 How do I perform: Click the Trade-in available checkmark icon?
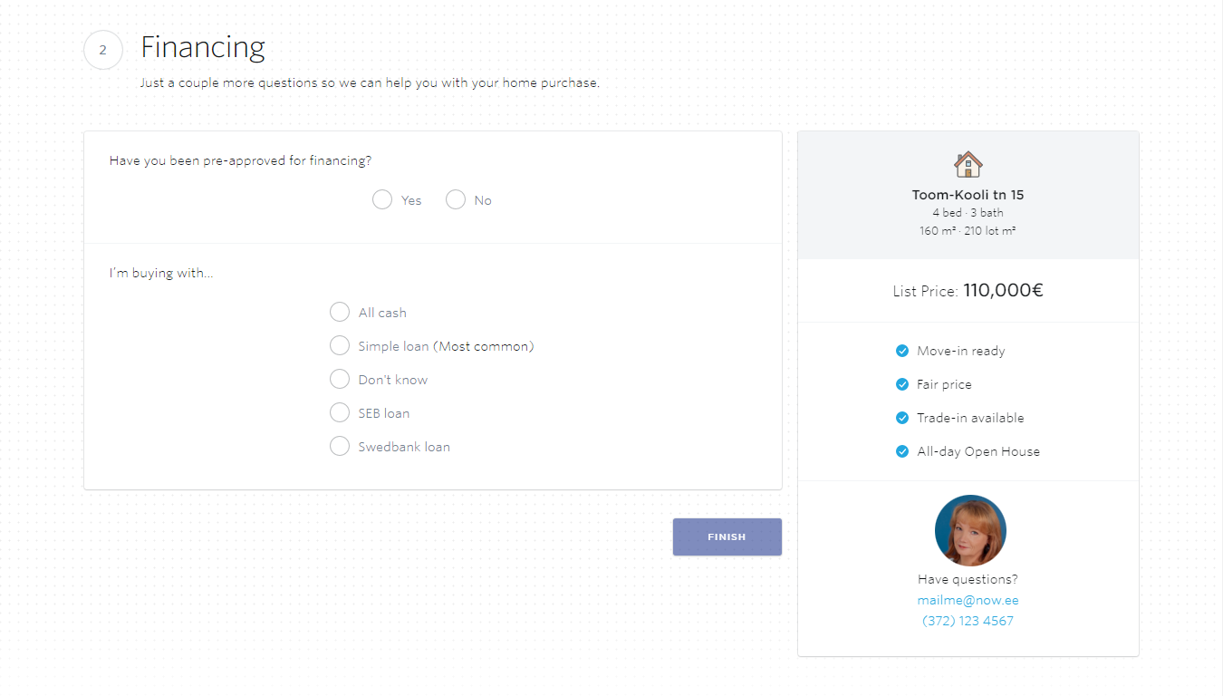tap(901, 418)
